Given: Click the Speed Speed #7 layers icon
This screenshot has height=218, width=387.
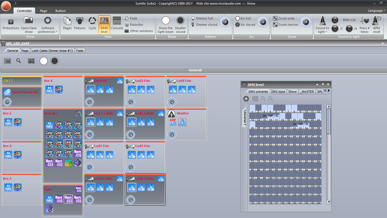Looking at the screenshot, I should click(7, 92).
